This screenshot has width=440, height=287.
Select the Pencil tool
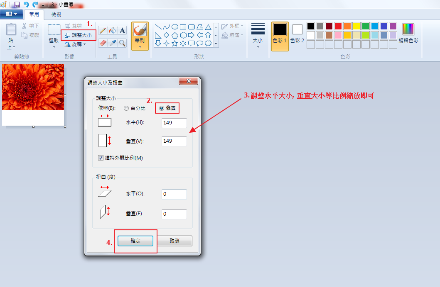(x=102, y=31)
